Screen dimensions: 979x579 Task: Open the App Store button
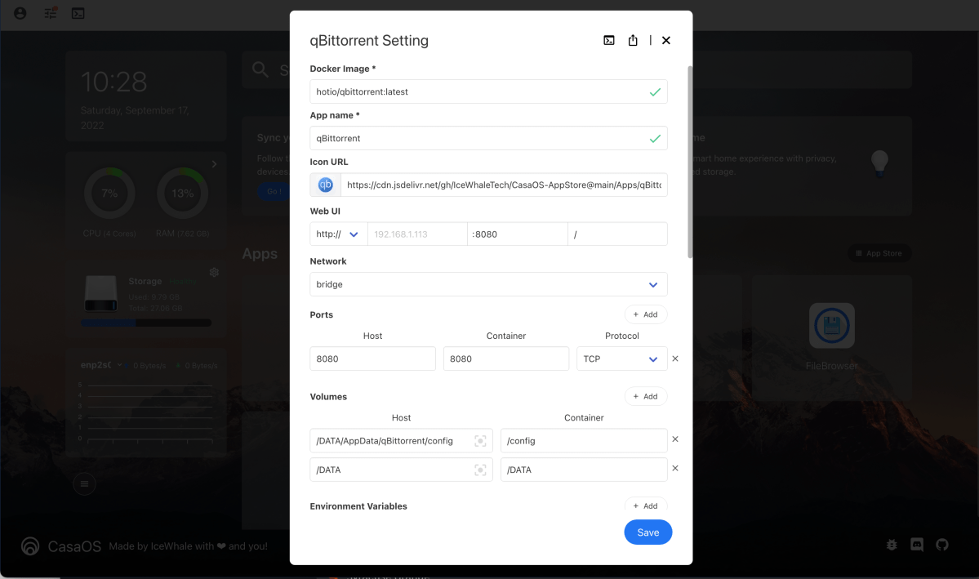[879, 253]
